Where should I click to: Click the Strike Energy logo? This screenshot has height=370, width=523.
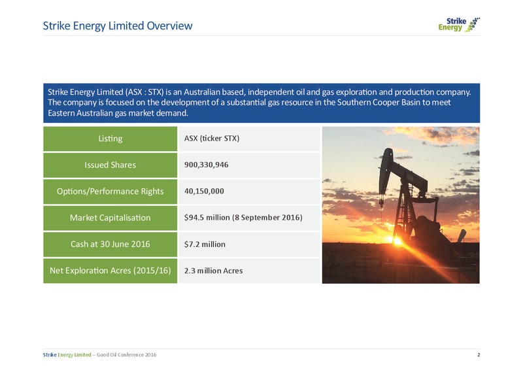[x=459, y=25]
